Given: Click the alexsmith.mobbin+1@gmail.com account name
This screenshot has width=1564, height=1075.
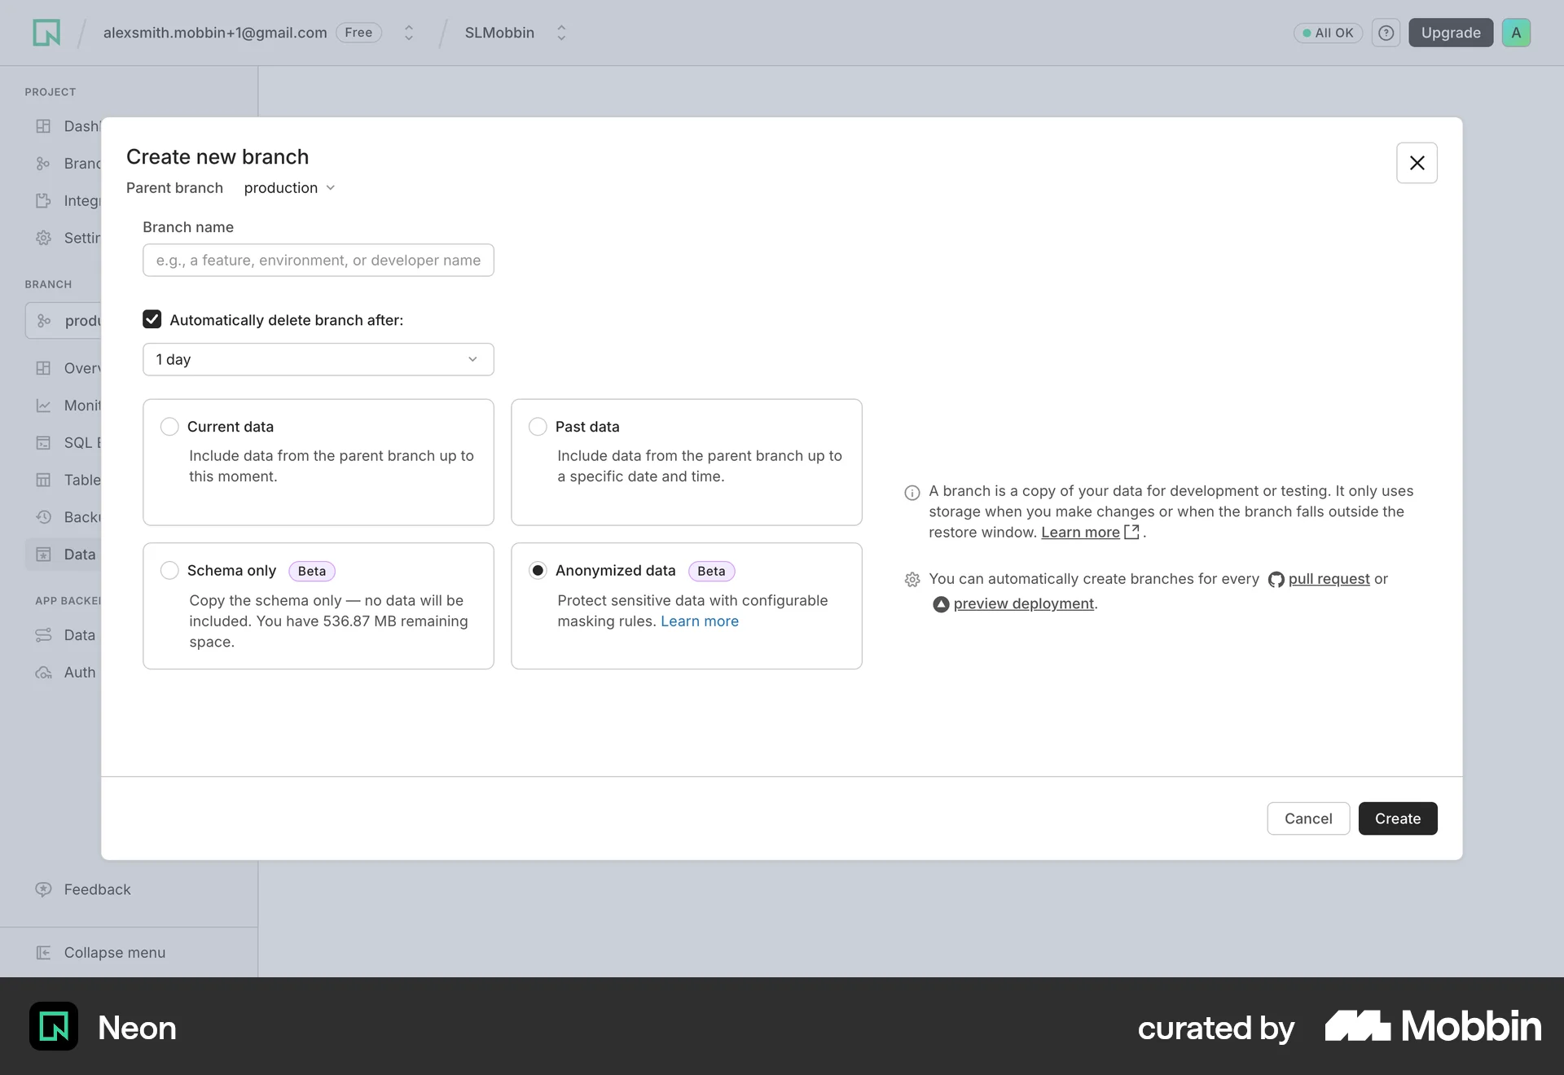Looking at the screenshot, I should pyautogui.click(x=215, y=33).
